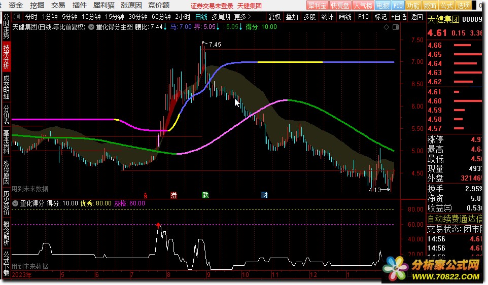Image resolution: width=488 pixels, height=285 pixels.
Task: Click the red diamond signal marker
Action: (158, 225)
